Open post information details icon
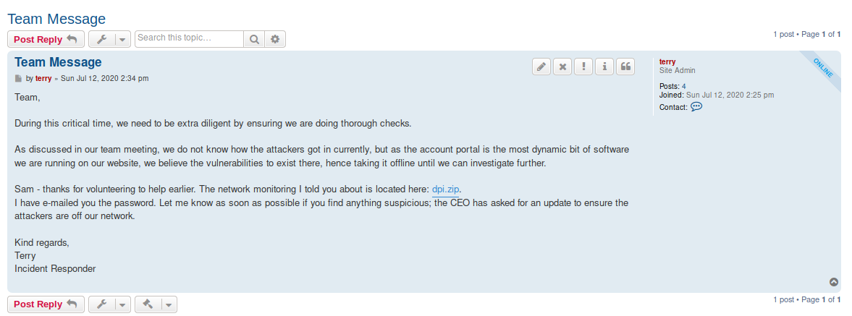This screenshot has width=852, height=316. (x=604, y=67)
